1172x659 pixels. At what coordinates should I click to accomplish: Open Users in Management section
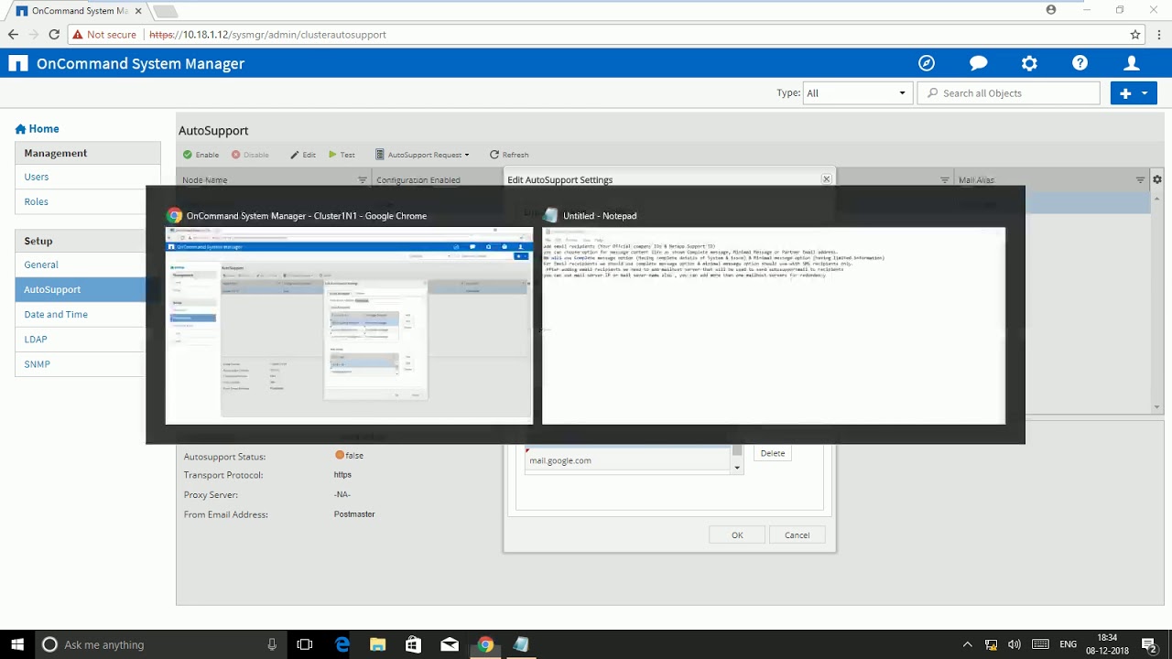tap(37, 177)
